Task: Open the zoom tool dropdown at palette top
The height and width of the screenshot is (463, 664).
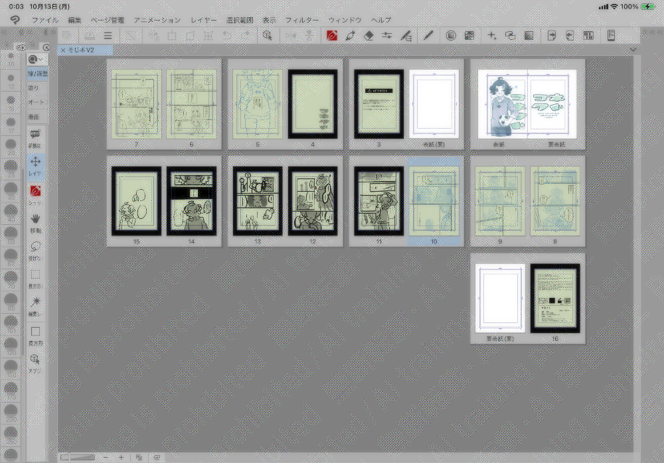Action: click(36, 60)
